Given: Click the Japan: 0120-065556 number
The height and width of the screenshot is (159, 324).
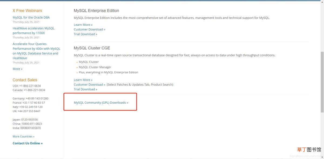Looking at the screenshot, I should [x=25, y=120].
